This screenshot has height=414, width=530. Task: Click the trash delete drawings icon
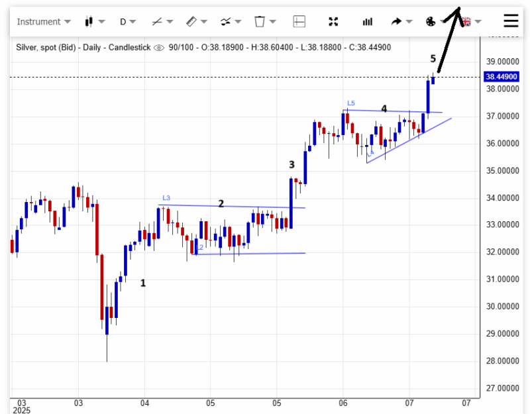264,21
